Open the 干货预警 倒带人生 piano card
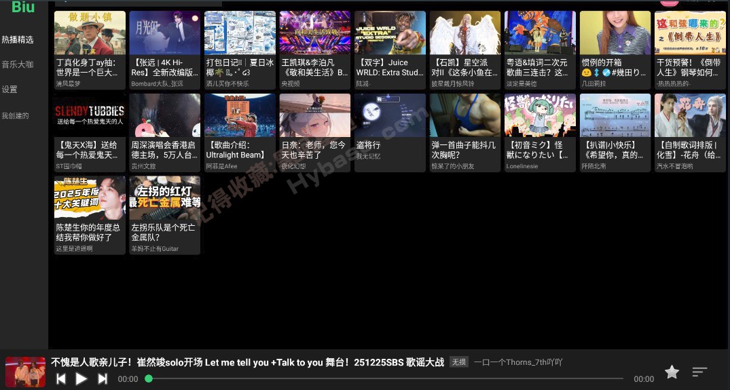 [690, 50]
